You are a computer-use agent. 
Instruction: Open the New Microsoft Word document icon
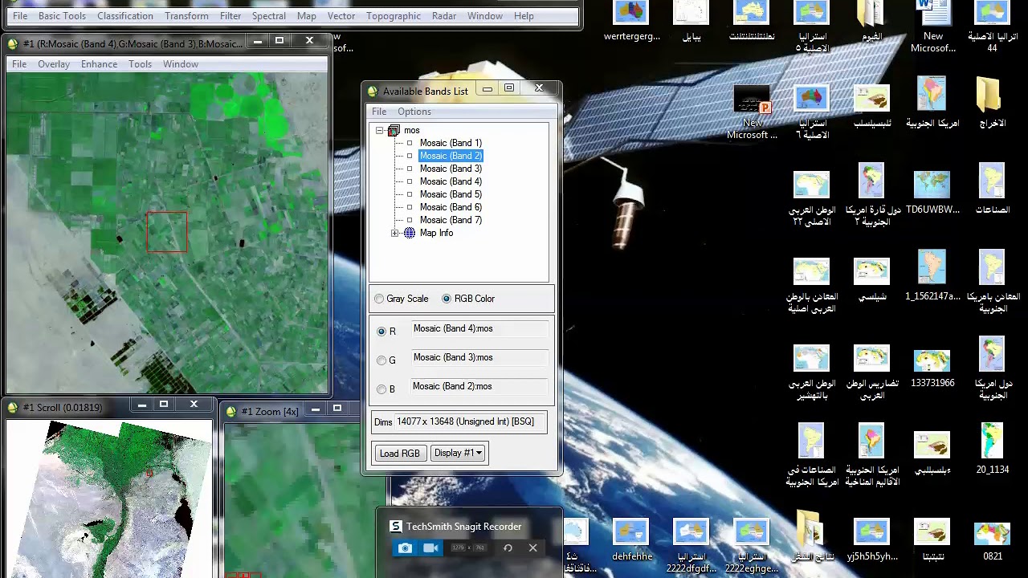click(x=932, y=13)
